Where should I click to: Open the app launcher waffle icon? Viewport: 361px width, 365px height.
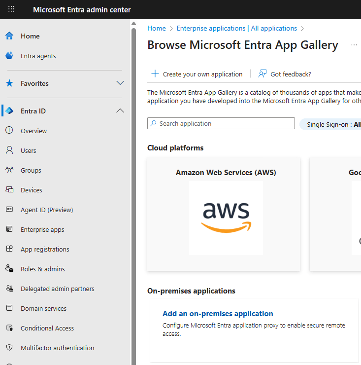11,9
